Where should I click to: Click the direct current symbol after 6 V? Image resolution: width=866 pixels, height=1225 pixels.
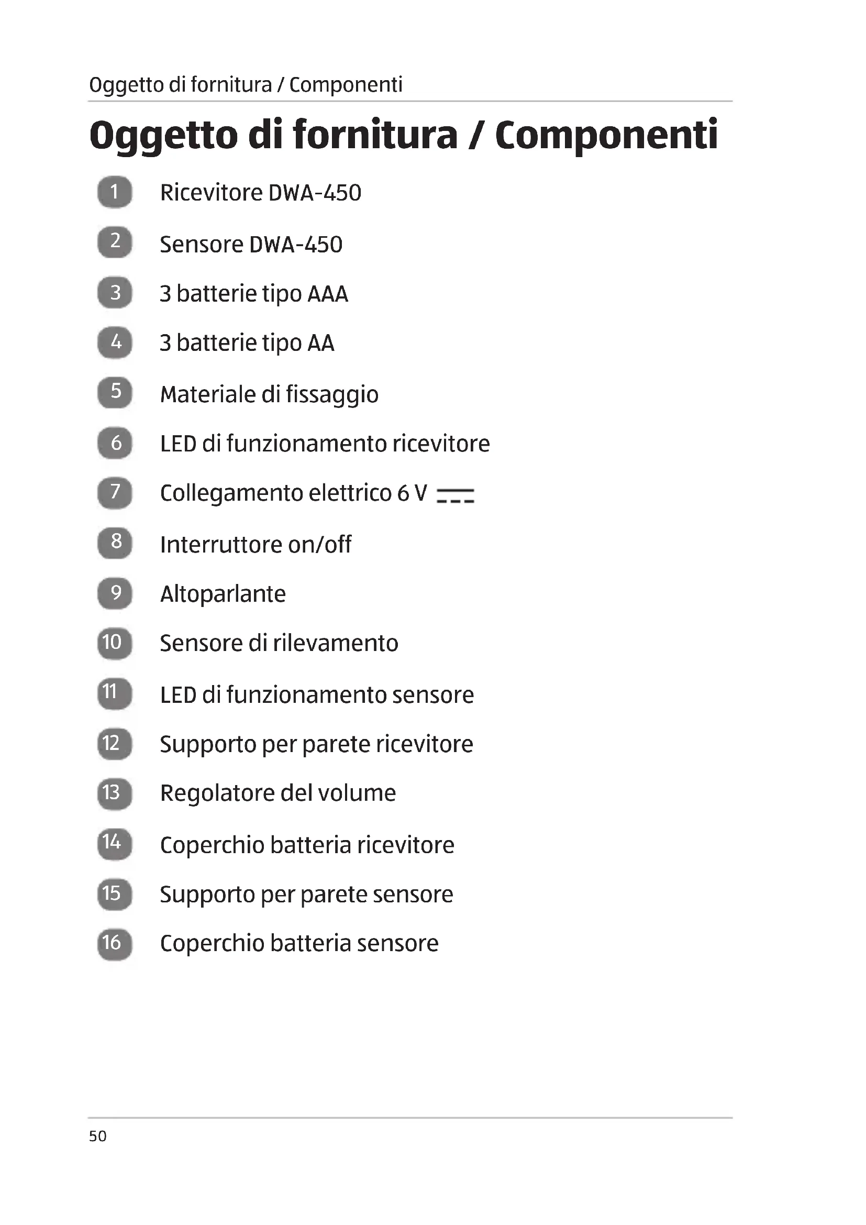(455, 495)
